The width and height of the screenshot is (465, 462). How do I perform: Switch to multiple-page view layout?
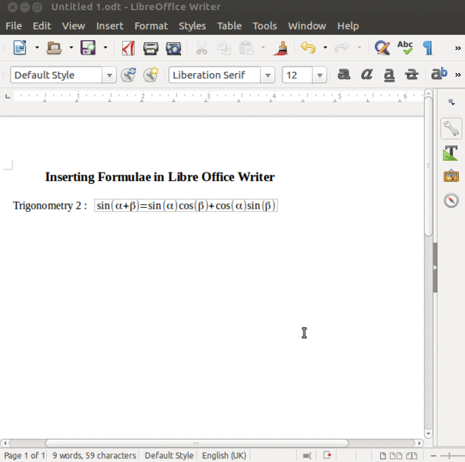click(x=396, y=456)
